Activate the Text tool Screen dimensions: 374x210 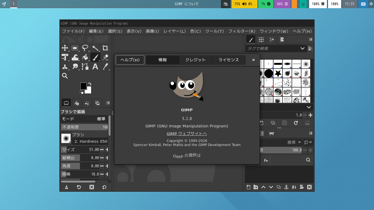tap(95, 66)
